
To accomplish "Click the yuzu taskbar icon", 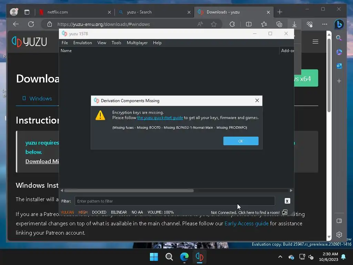I will click(x=200, y=257).
